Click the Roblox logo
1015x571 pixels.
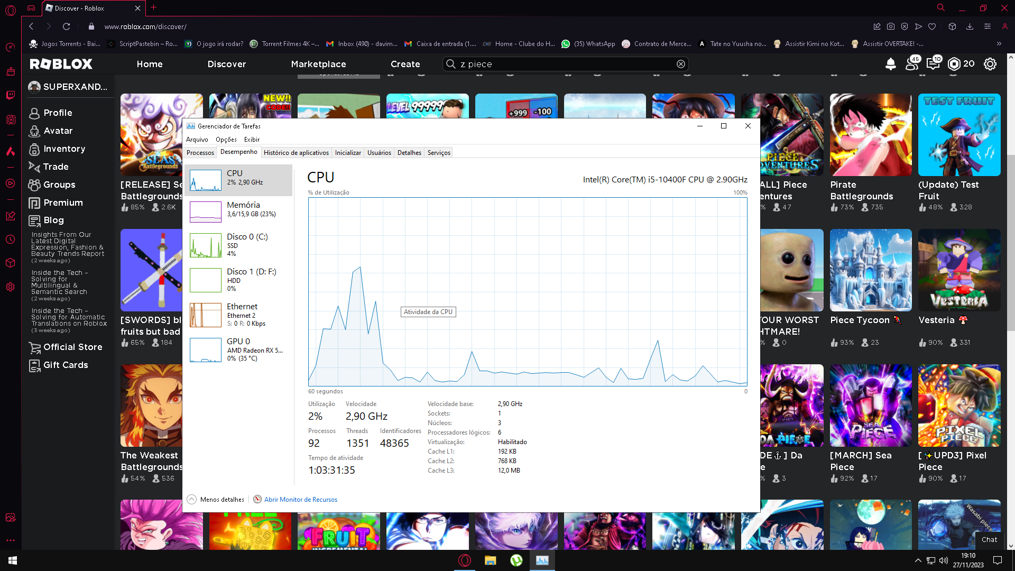point(61,64)
